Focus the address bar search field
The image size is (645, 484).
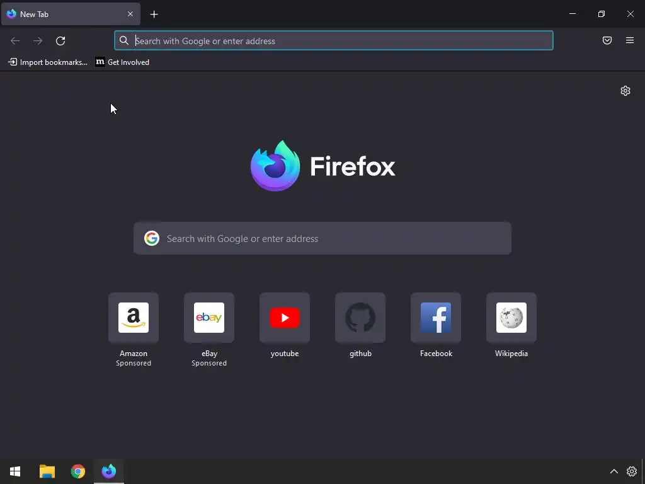(x=334, y=41)
